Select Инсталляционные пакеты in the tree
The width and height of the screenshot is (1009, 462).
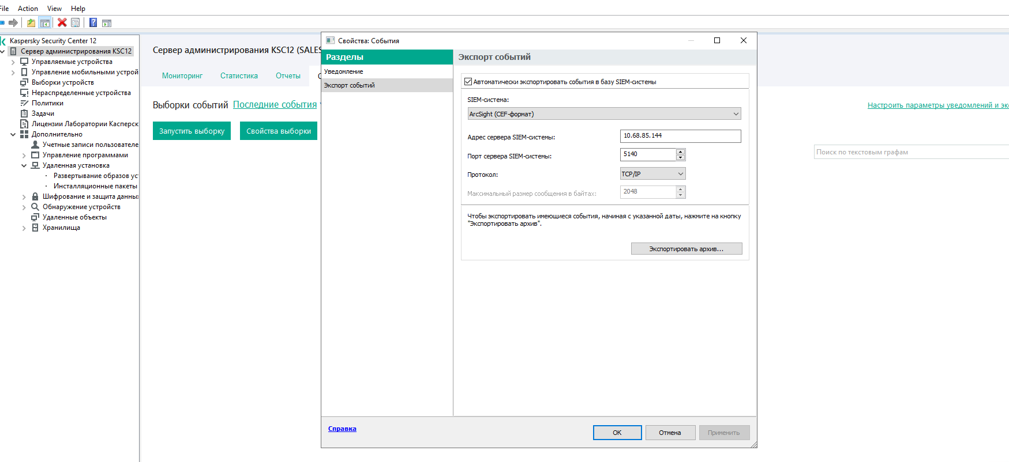point(95,186)
